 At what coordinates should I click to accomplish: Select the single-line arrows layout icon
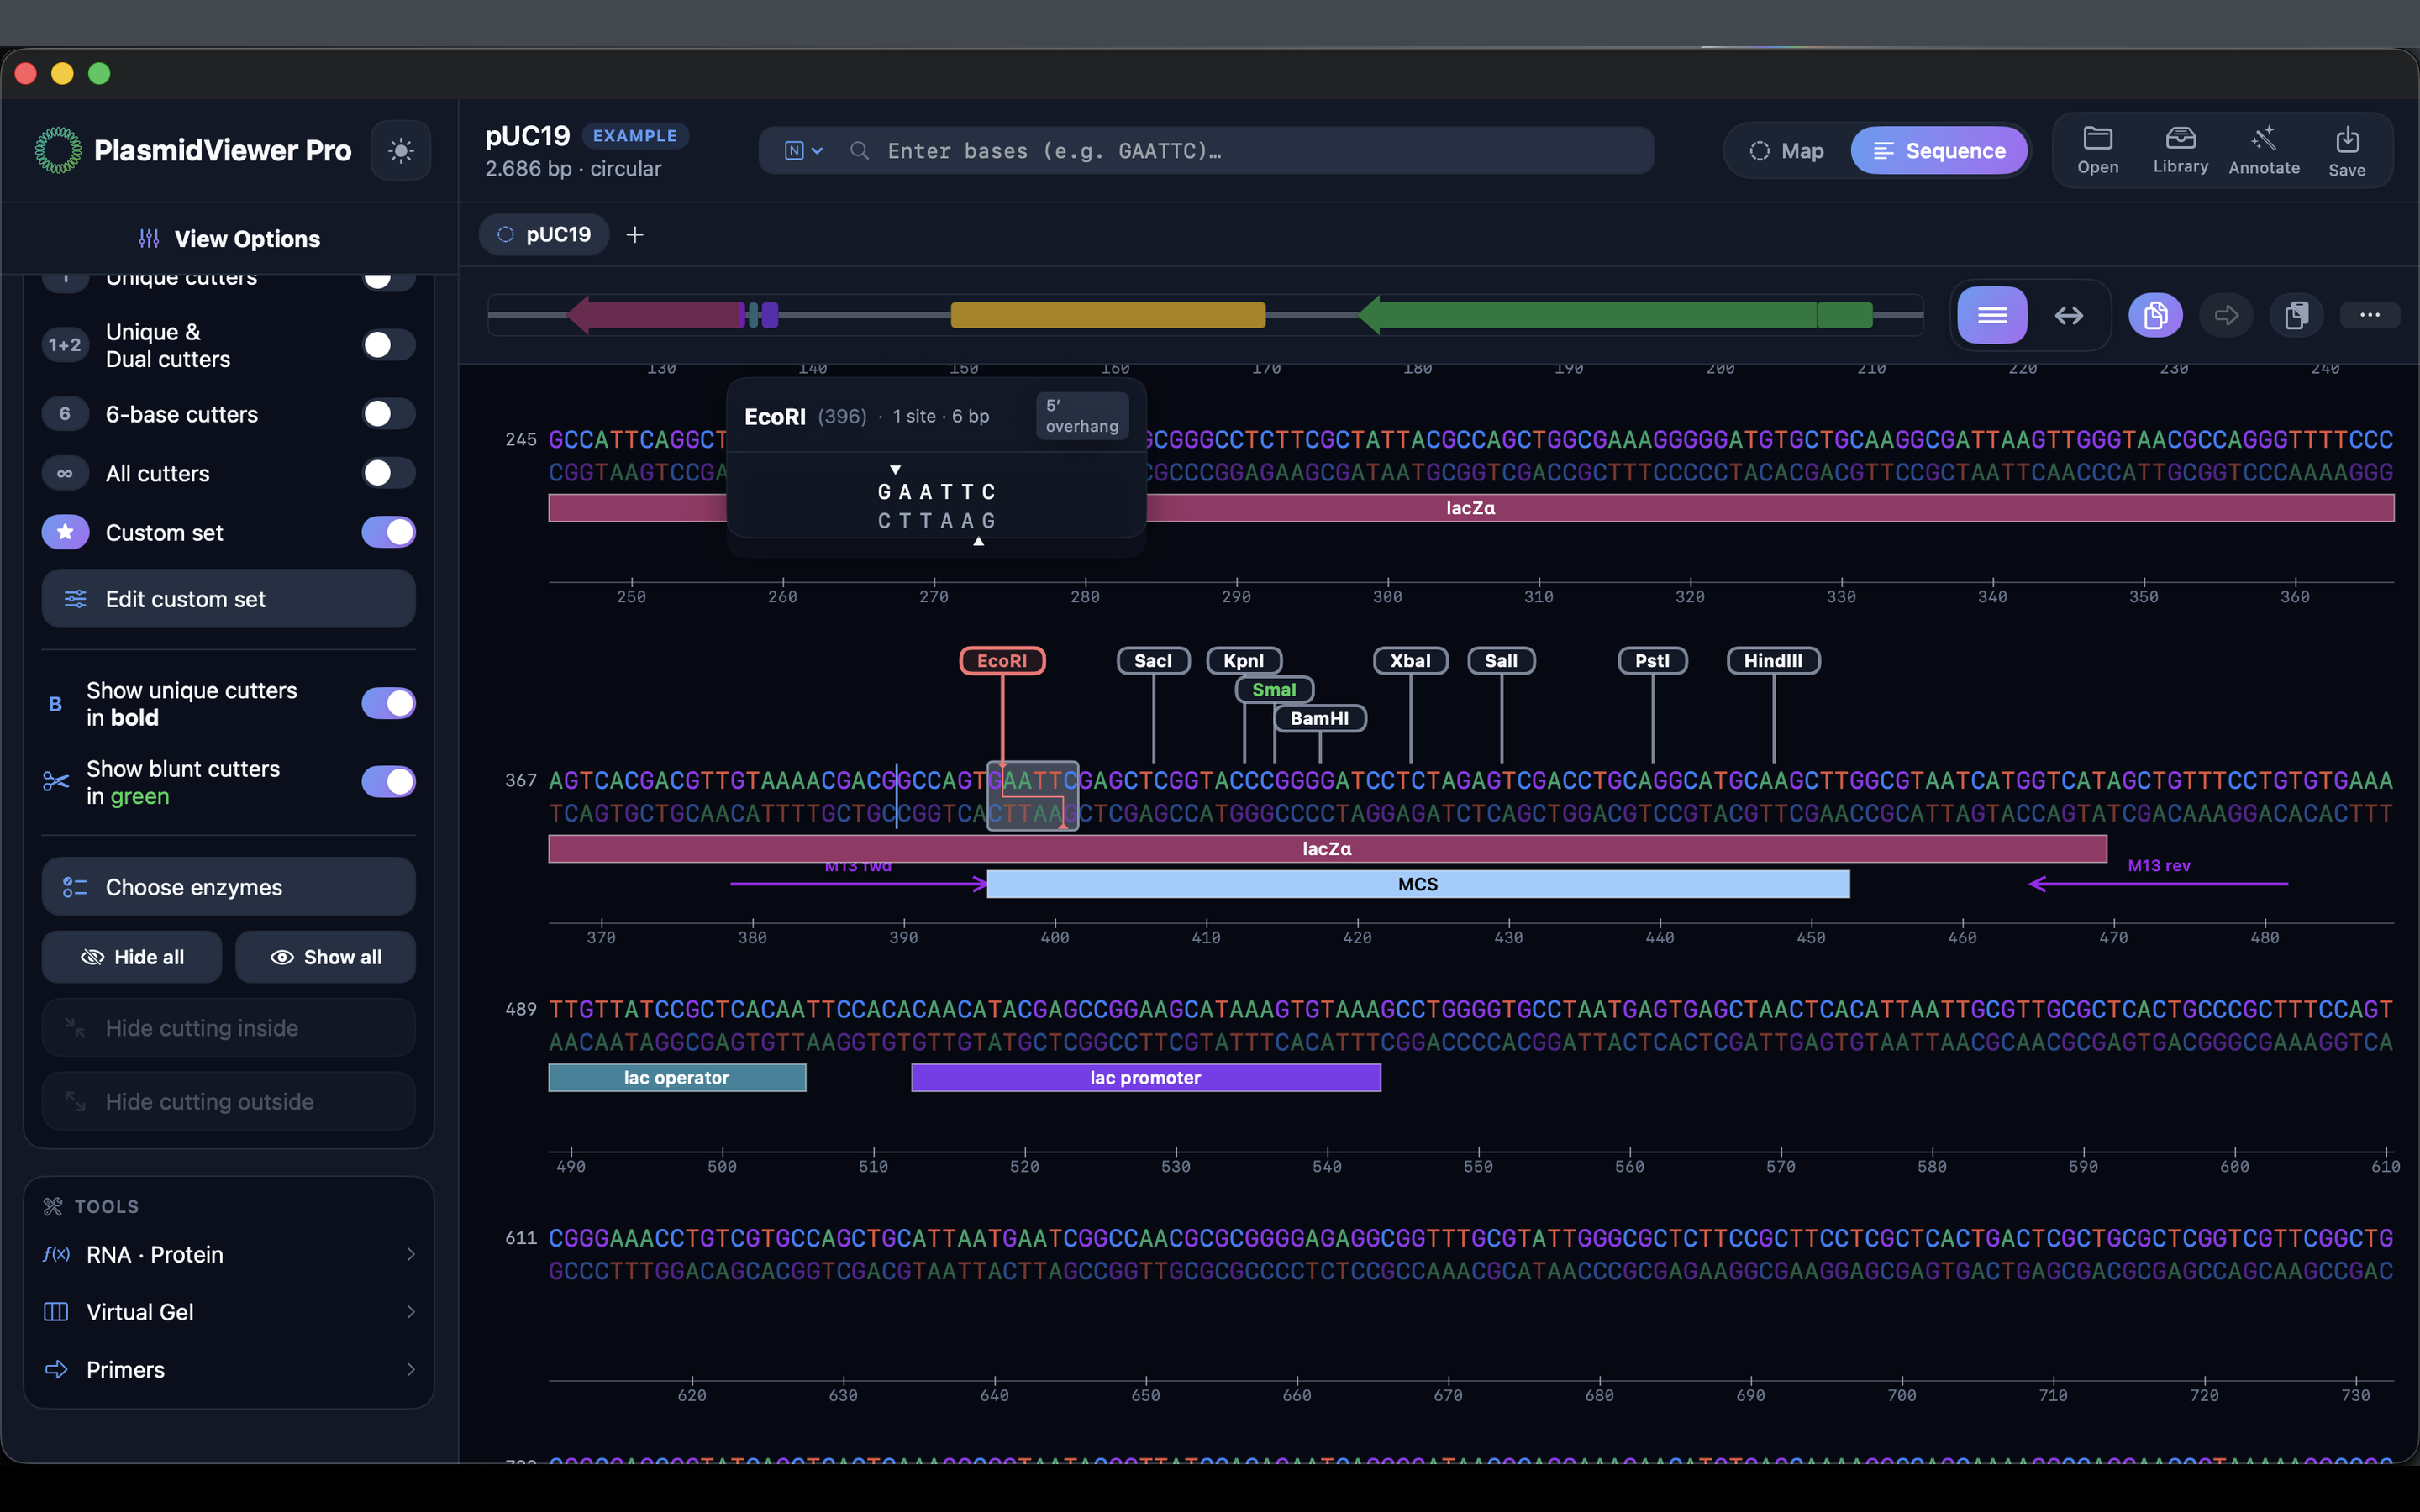point(2068,316)
